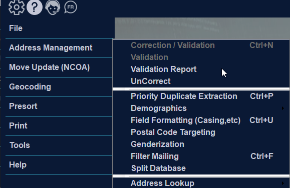Switch language with the FR icon
Image resolution: width=290 pixels, height=189 pixels.
[x=71, y=7]
